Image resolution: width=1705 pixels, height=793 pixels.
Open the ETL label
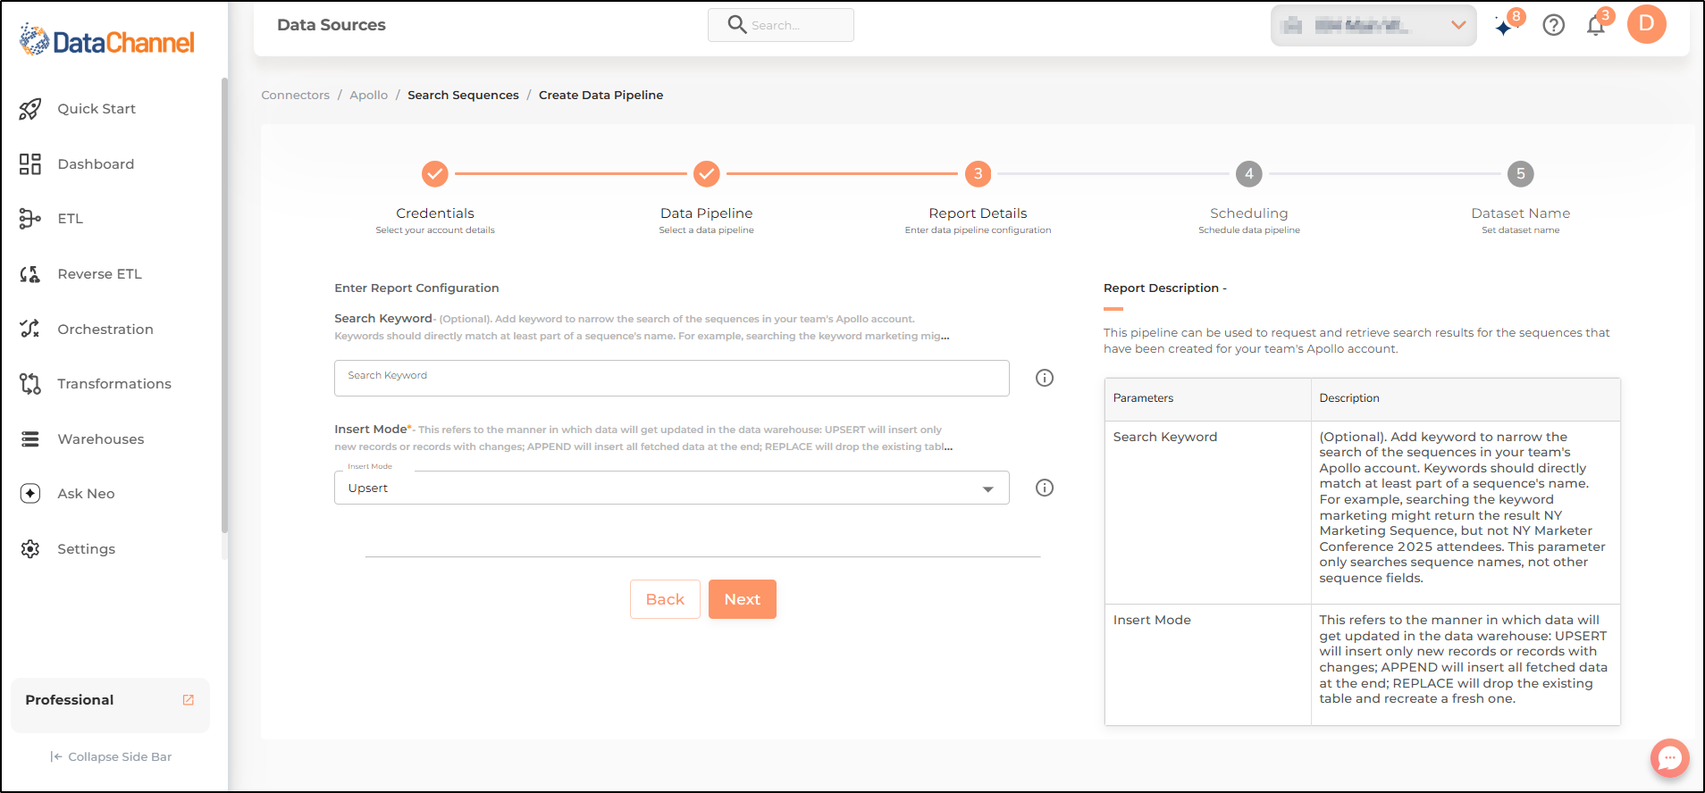[71, 219]
